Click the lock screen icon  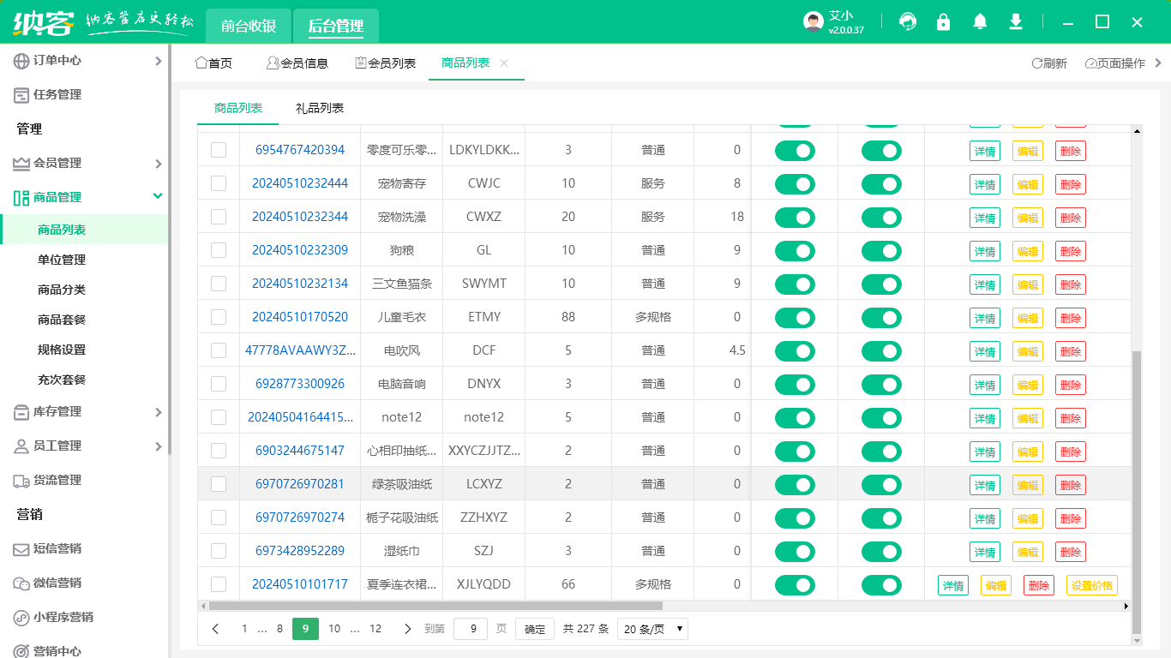pos(944,22)
